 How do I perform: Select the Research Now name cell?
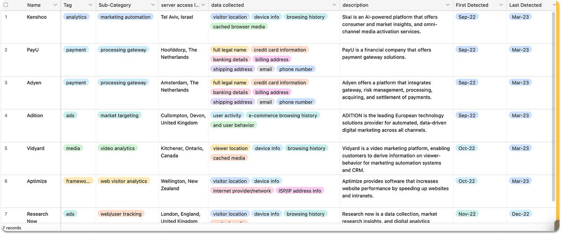[42, 216]
